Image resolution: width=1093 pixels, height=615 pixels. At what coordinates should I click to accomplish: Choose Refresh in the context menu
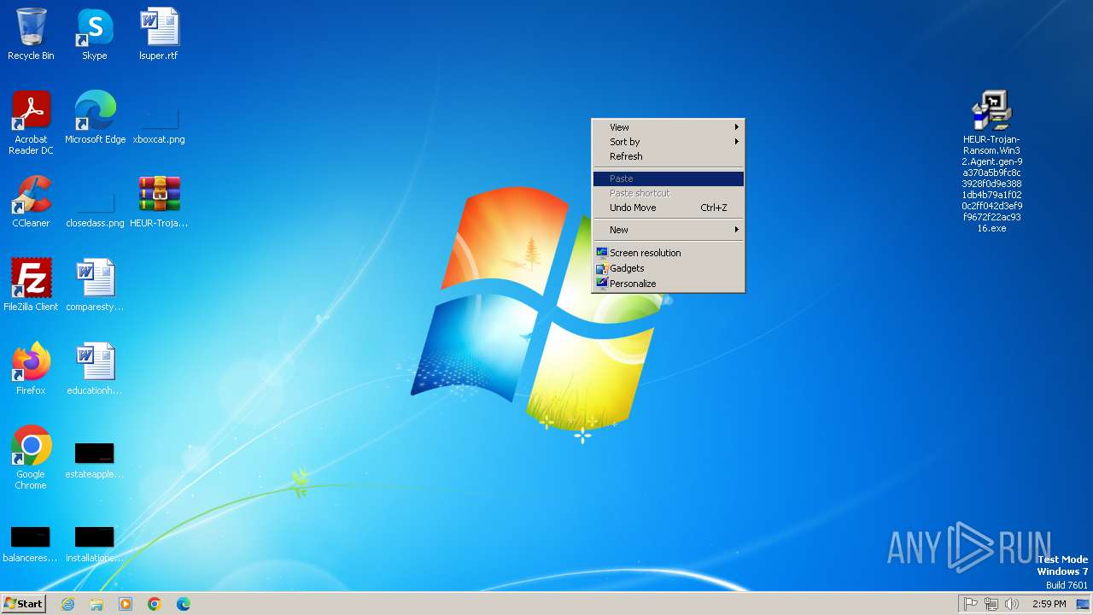pos(668,156)
